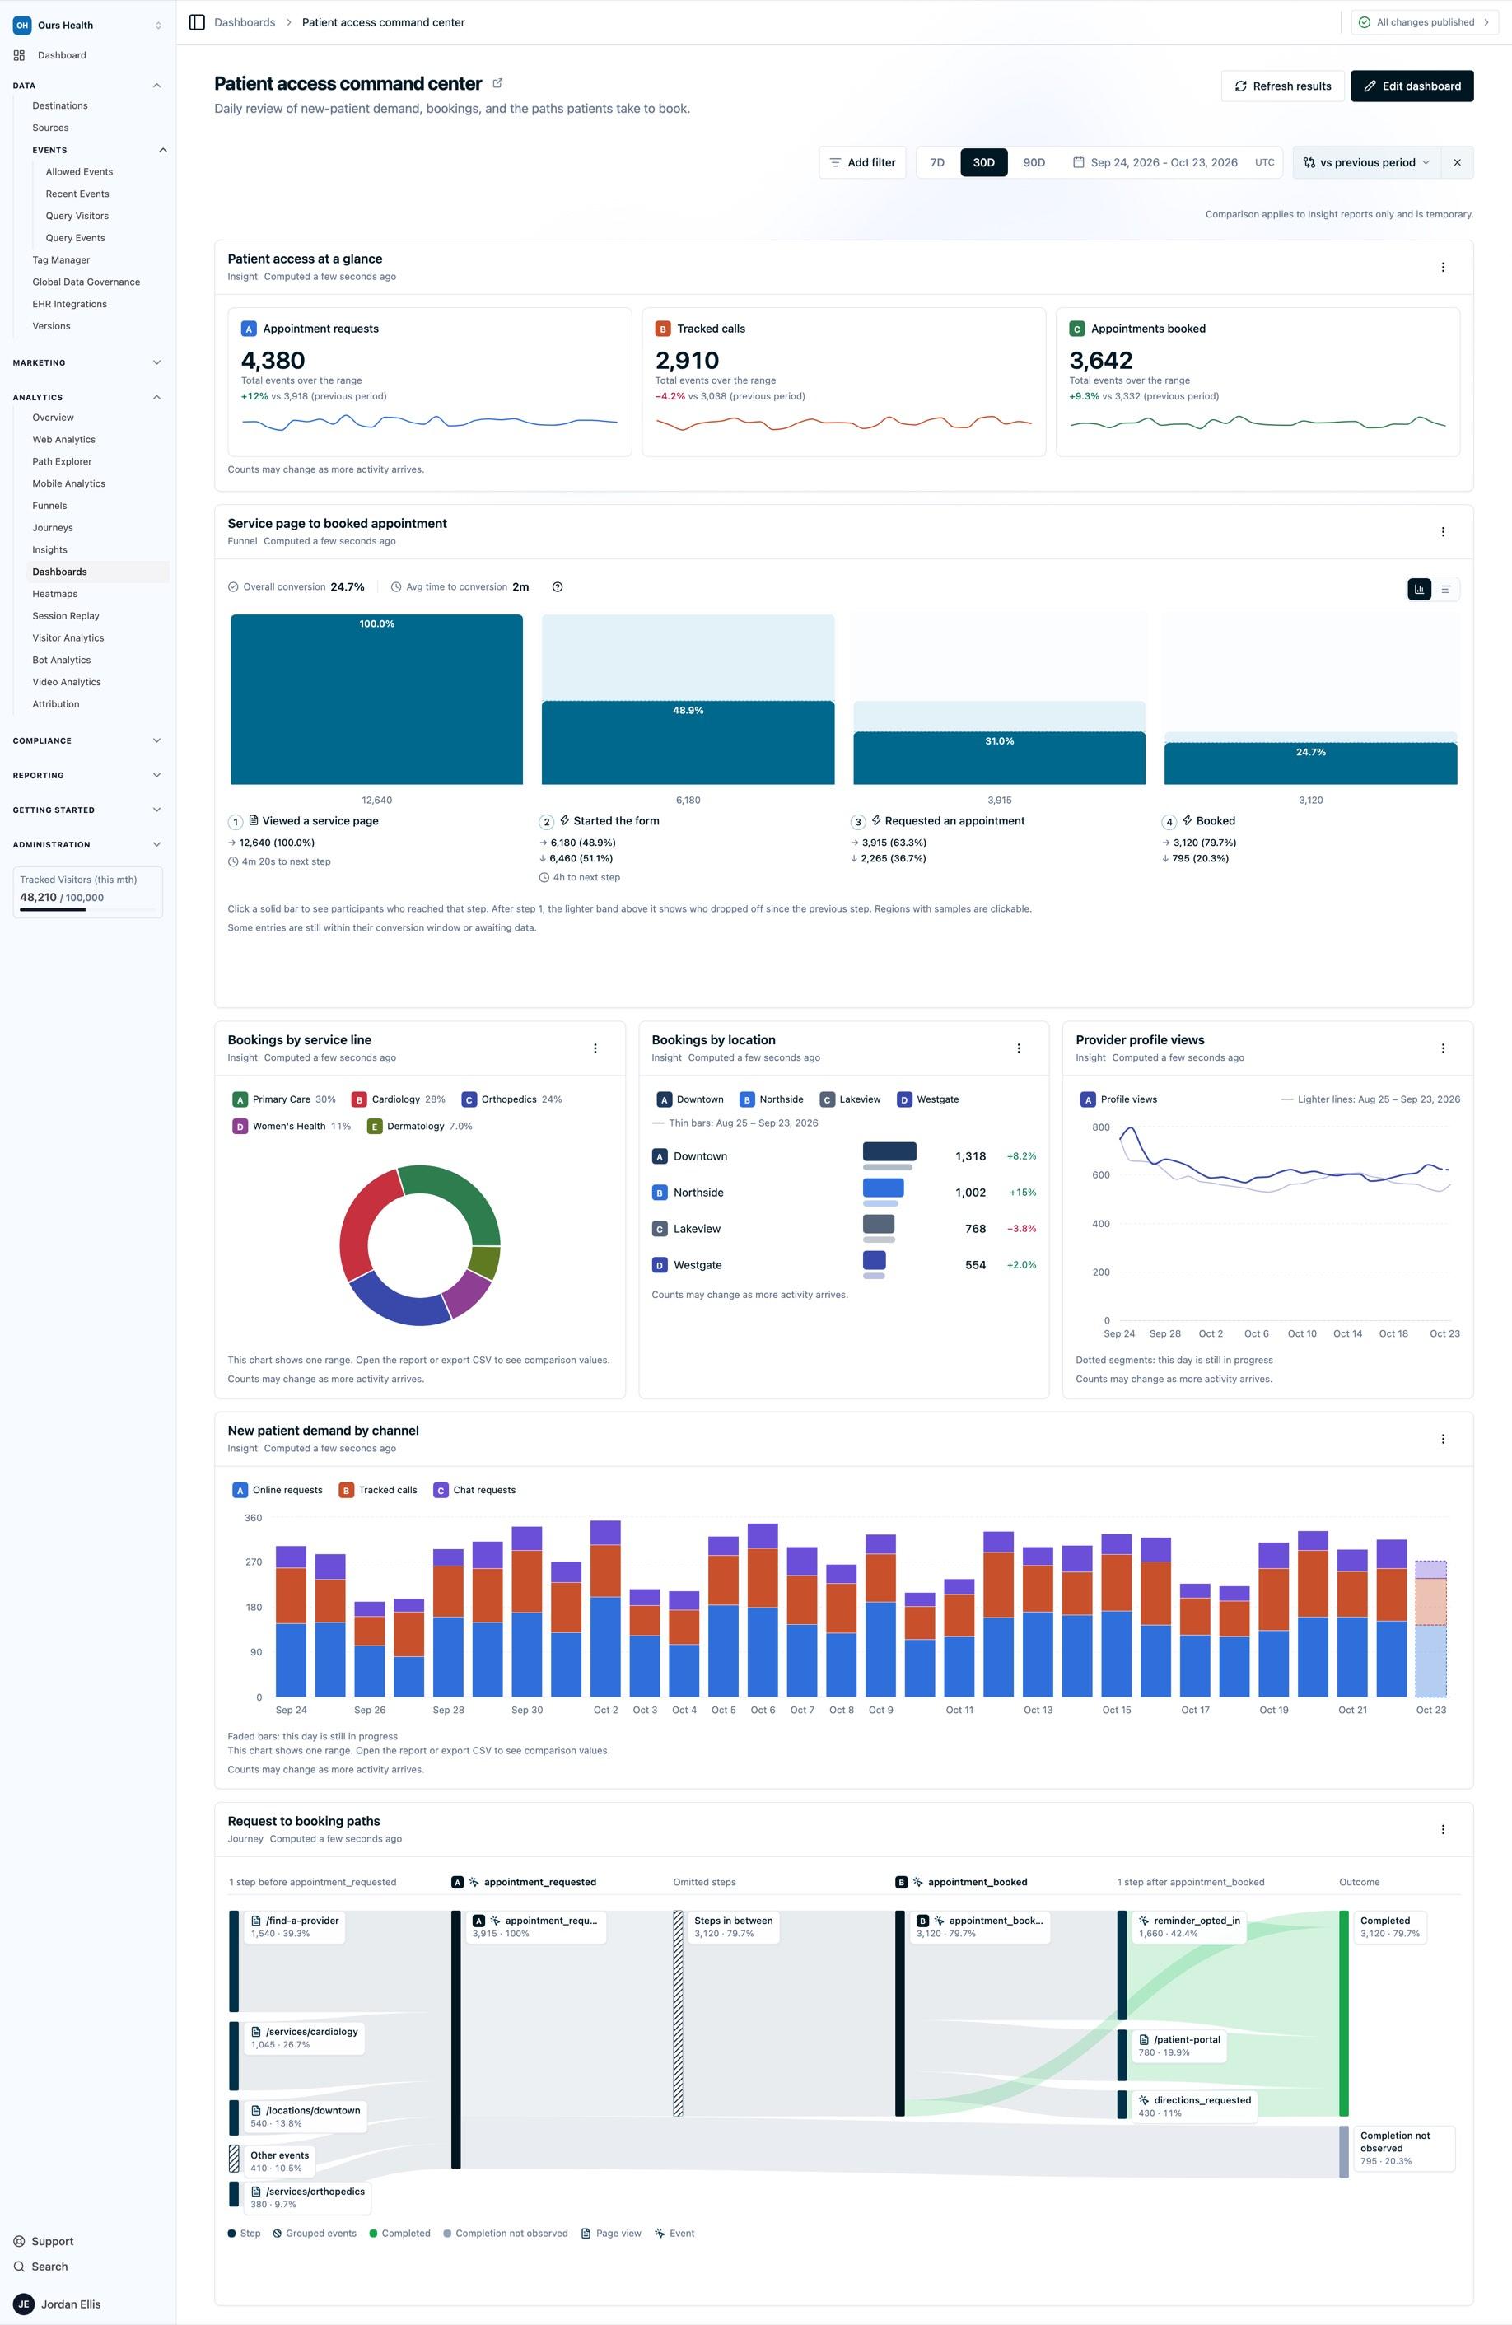
Task: Click the Dashboard grid icon in sidebar
Action: click(x=20, y=56)
